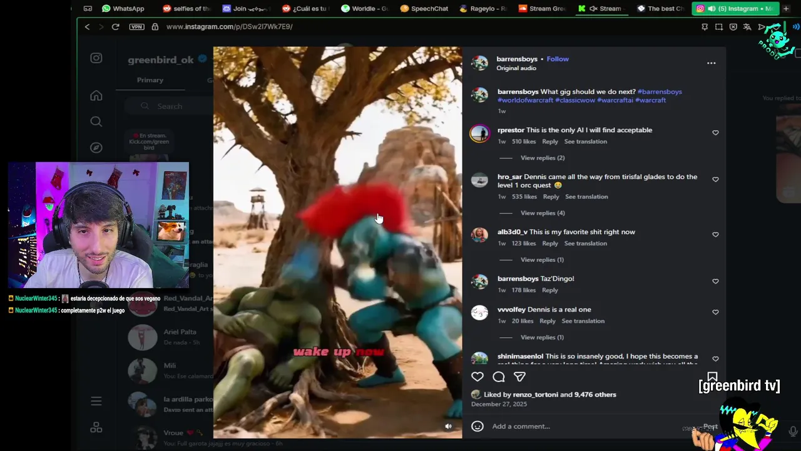View the 9,476 others who liked
Screen dimensions: 801x451
coord(594,395)
